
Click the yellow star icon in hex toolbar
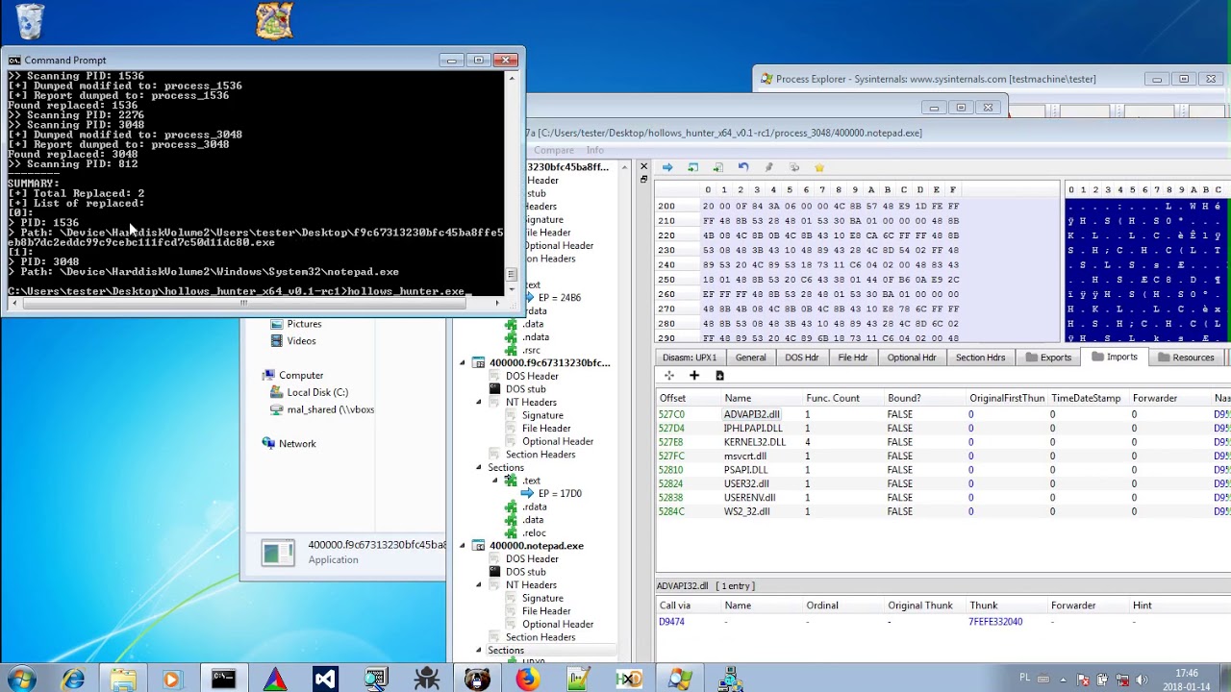click(819, 167)
